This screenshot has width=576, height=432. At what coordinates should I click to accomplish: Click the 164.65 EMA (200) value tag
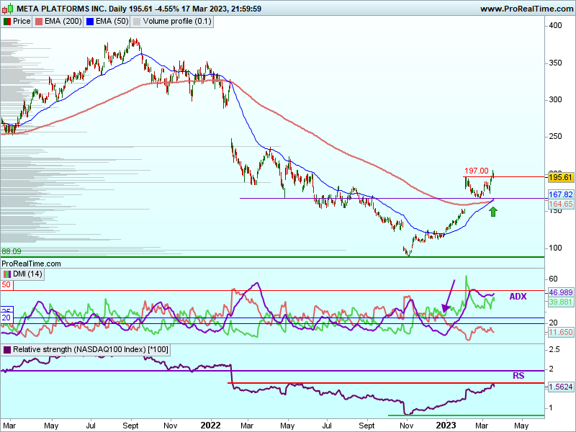pos(561,204)
